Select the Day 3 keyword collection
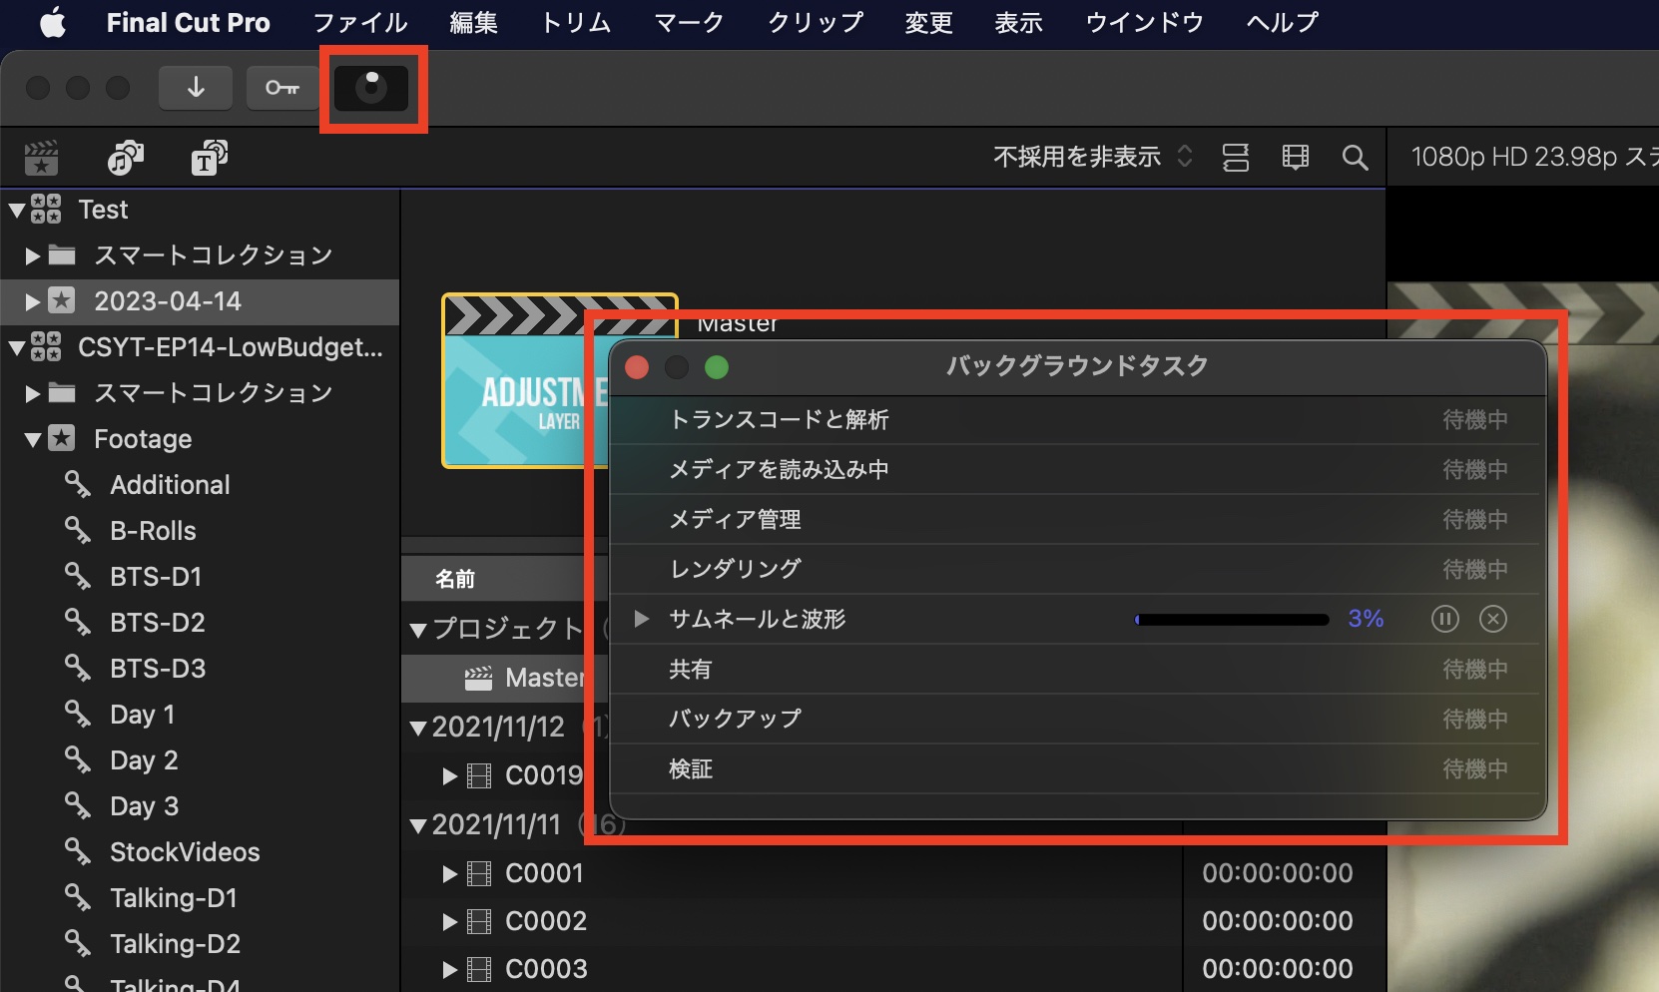1659x992 pixels. tap(144, 806)
